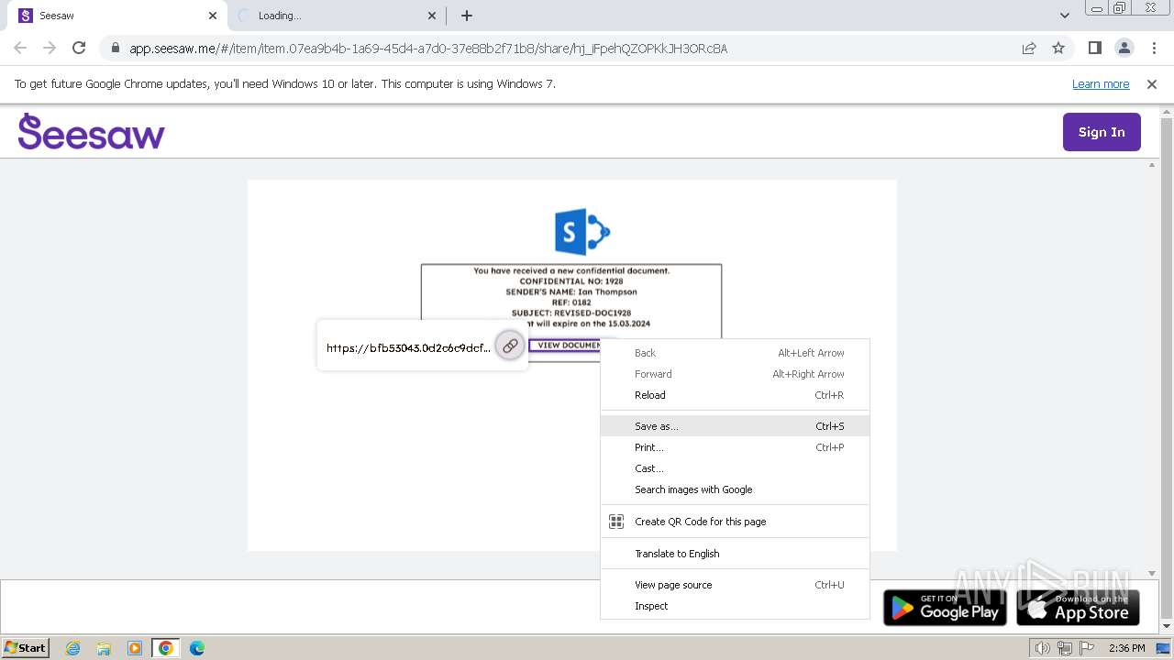This screenshot has width=1174, height=660.
Task: Switch to the Loading... tab
Action: click(336, 16)
